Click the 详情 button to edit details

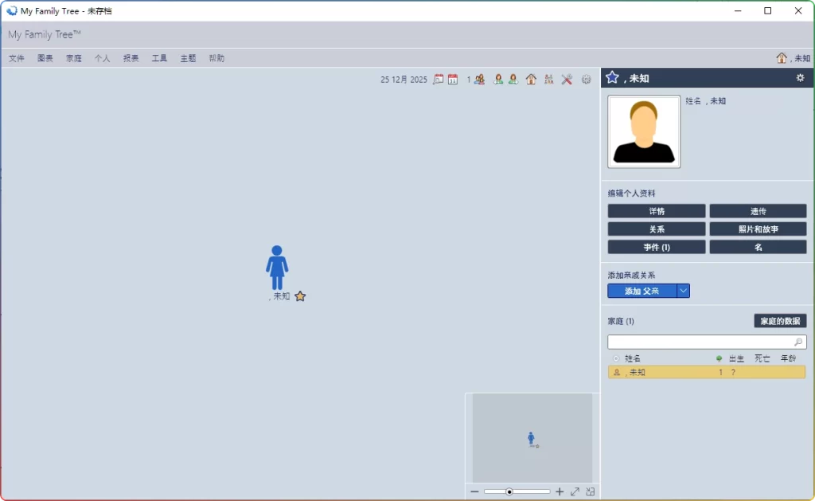(x=656, y=210)
